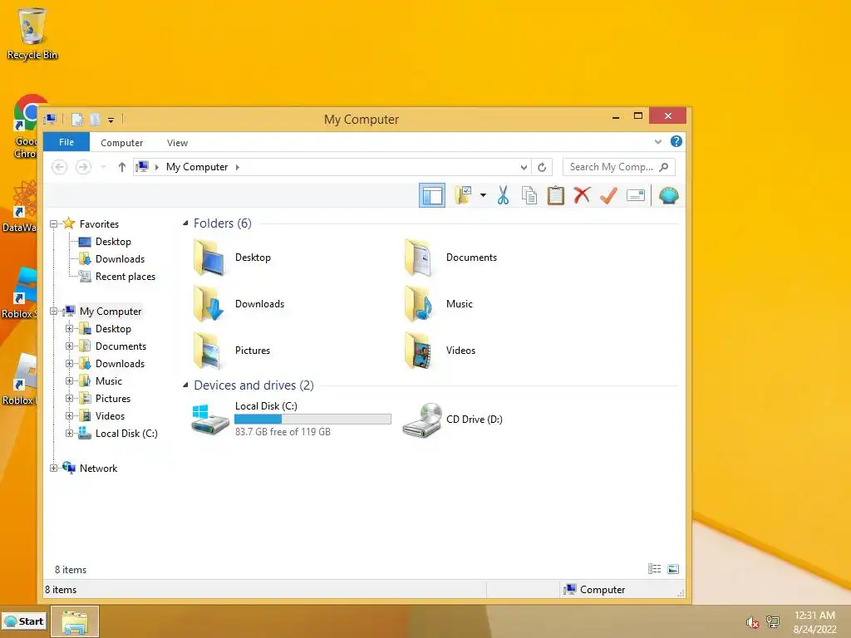The height and width of the screenshot is (638, 851).
Task: Click the muted volume tray icon
Action: 752,622
